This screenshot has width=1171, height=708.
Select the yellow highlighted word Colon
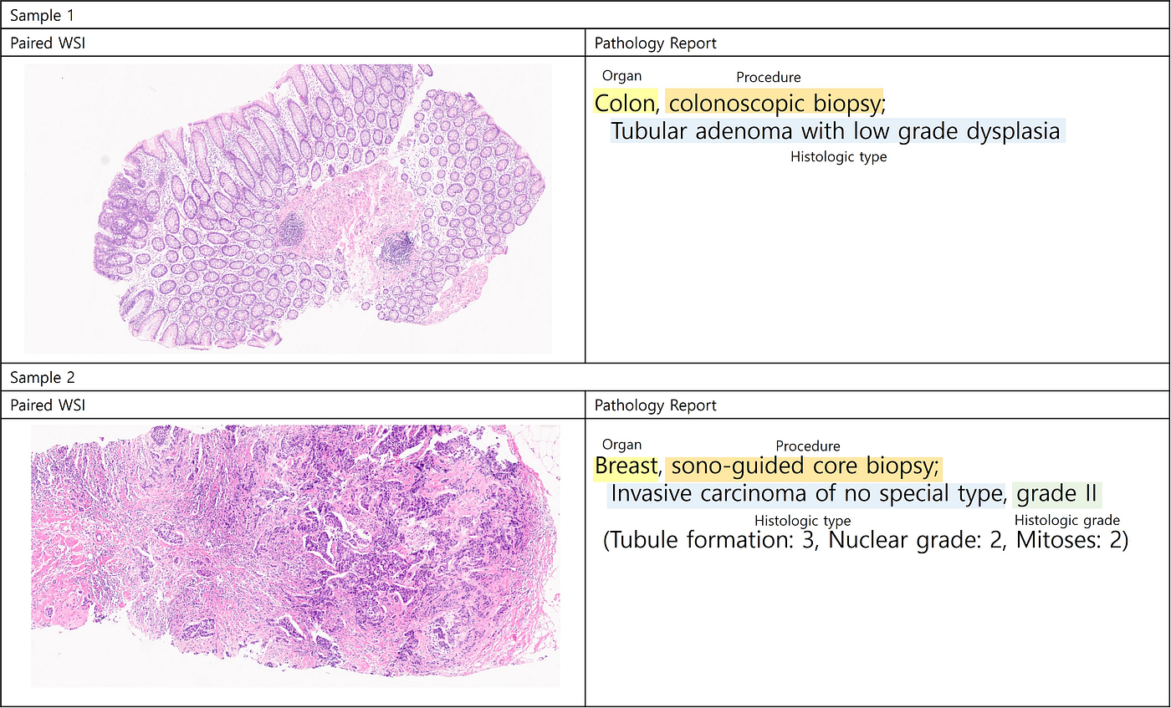[x=626, y=104]
